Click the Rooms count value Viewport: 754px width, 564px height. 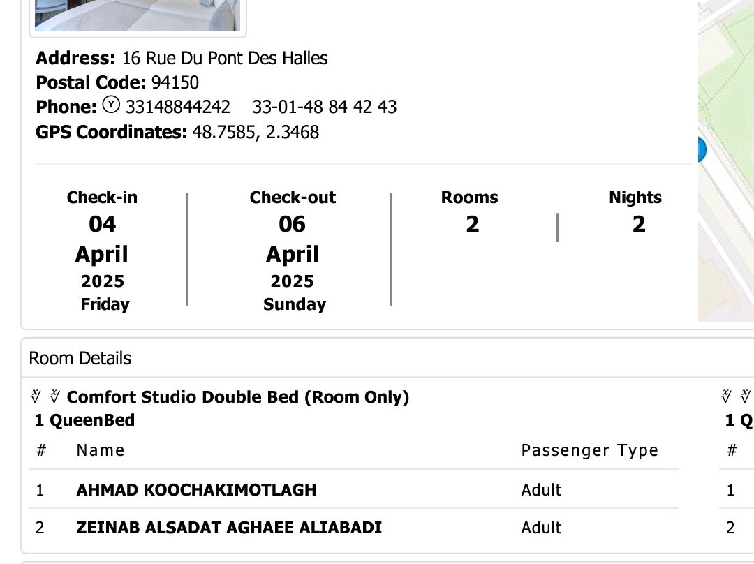[x=473, y=224]
